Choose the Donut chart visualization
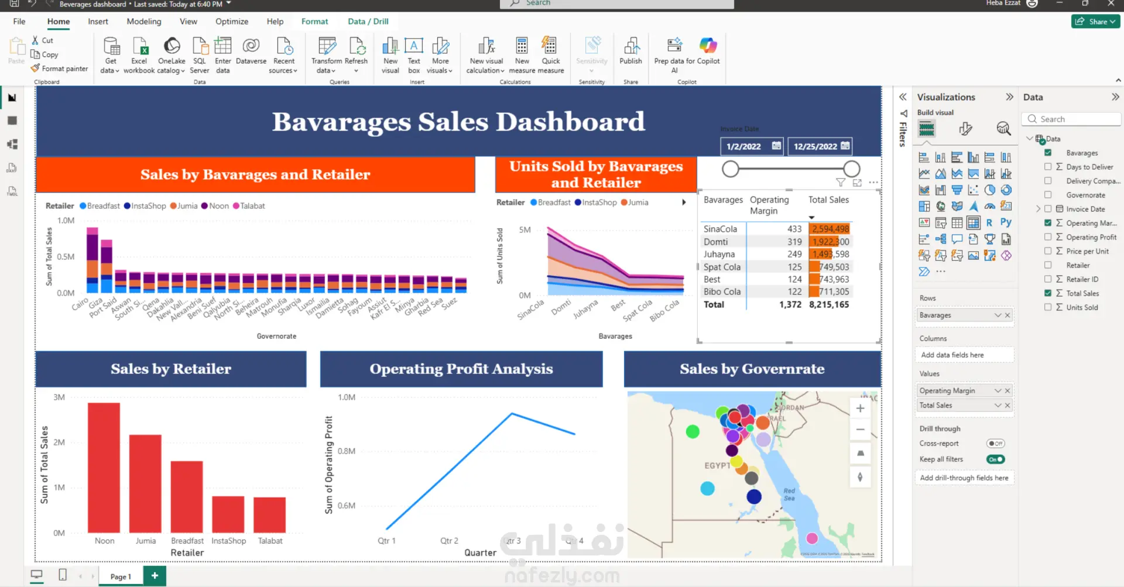1124x587 pixels. click(1006, 190)
